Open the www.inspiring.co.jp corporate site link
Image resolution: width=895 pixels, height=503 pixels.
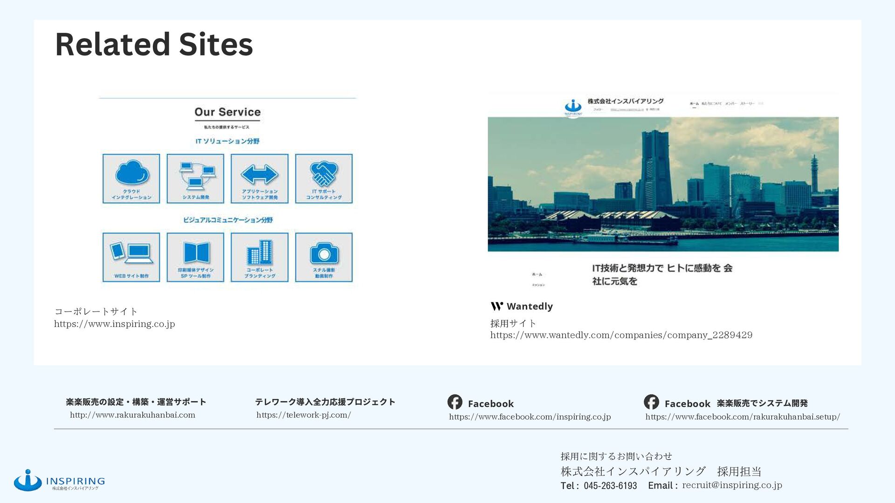tap(115, 324)
